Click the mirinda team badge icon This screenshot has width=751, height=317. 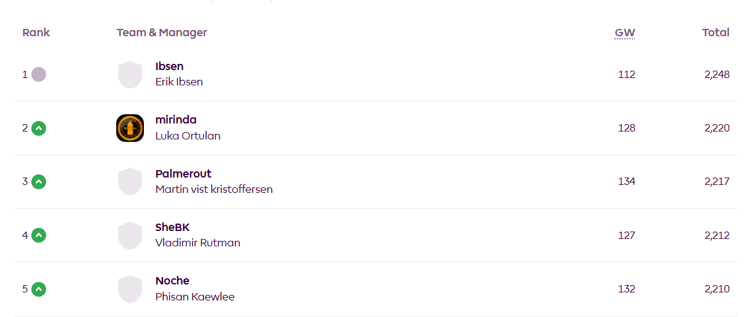(x=130, y=128)
